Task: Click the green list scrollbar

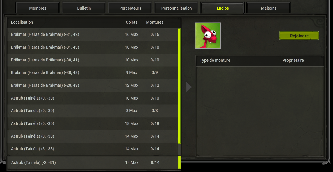Action: tap(179, 86)
